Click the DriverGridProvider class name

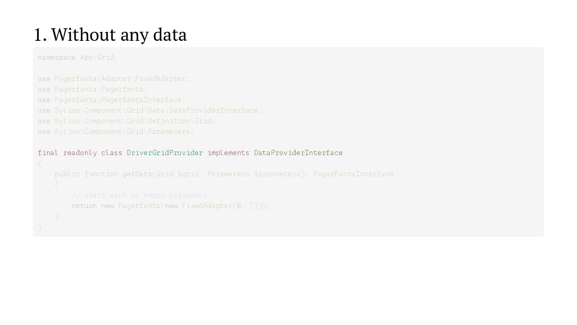click(165, 153)
